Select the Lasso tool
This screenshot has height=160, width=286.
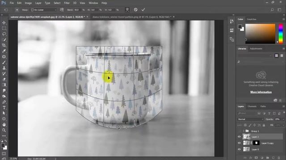pyautogui.click(x=4, y=34)
